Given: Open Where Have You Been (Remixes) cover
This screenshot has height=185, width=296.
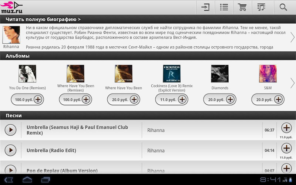Looking at the screenshot, I should tap(75, 74).
